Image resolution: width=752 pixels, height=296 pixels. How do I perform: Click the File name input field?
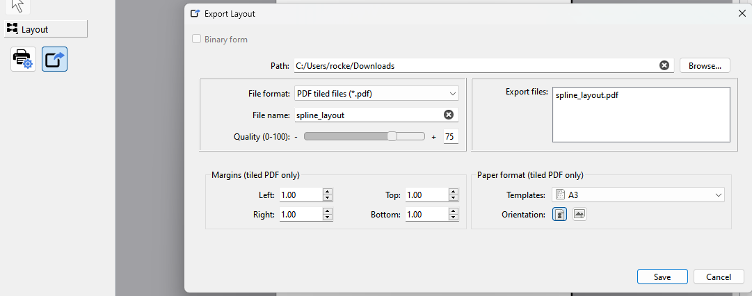pyautogui.click(x=367, y=115)
